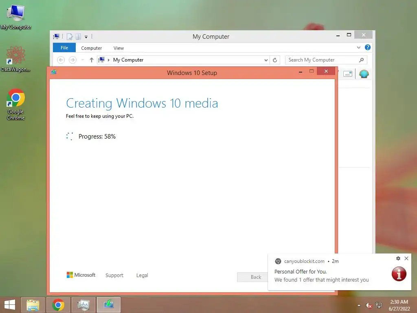Image resolution: width=417 pixels, height=313 pixels.
Task: Click the address bar computer icon
Action: 101,60
